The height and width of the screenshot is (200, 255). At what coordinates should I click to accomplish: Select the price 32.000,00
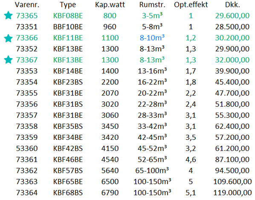tap(232, 60)
